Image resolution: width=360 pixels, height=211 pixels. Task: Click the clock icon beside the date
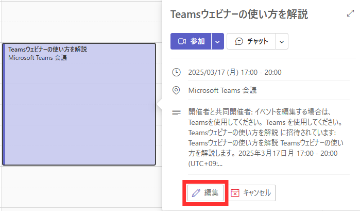176,72
